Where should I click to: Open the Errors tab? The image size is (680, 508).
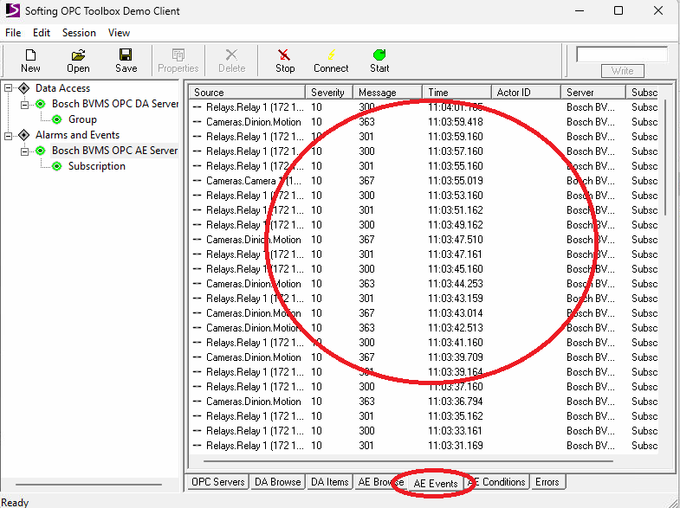pos(547,482)
